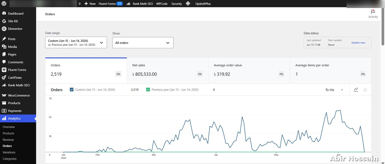Open the Show All orders dropdown
The width and height of the screenshot is (385, 164).
point(143,43)
